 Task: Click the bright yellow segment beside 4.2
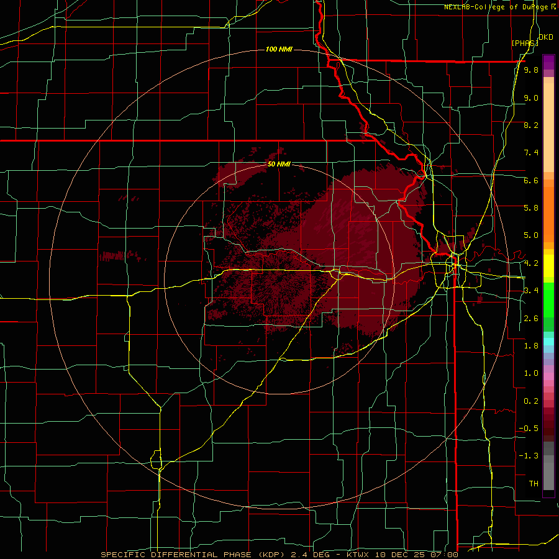[548, 266]
